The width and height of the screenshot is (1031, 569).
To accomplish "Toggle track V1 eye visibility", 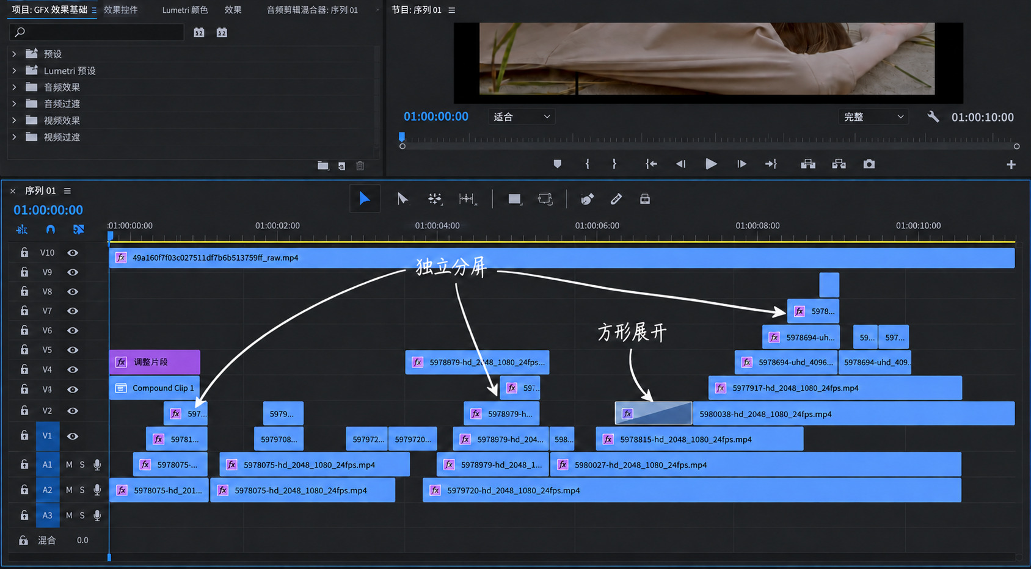I will pos(73,436).
